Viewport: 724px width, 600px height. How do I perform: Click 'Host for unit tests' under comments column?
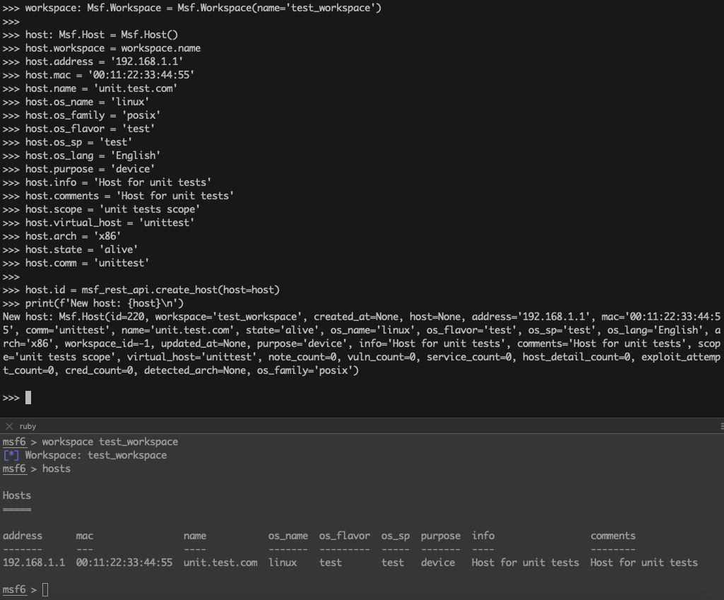(644, 562)
